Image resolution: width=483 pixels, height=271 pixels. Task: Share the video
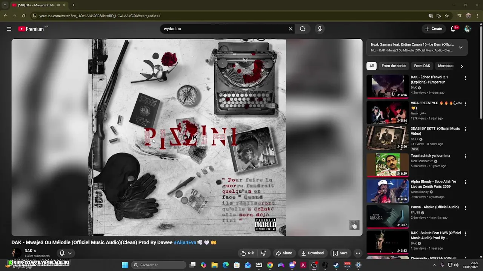click(x=283, y=253)
